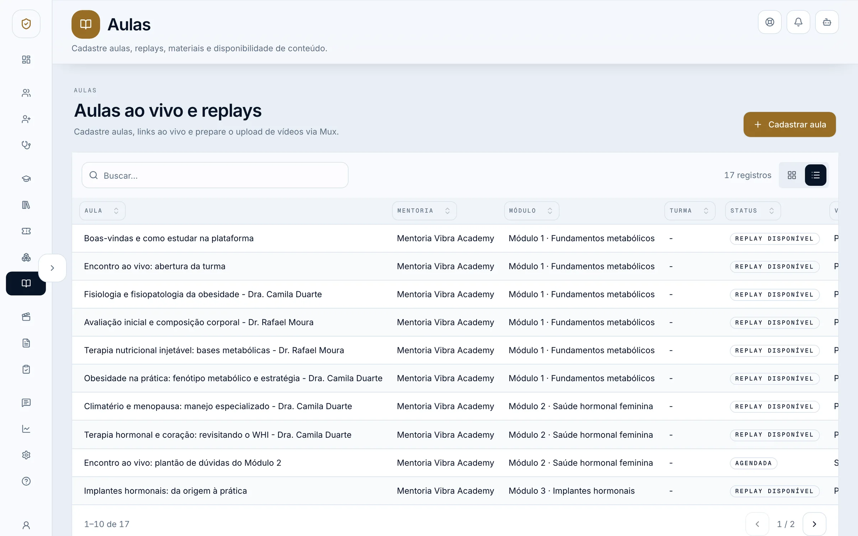
Task: Click the AGENDADA status badge
Action: click(x=753, y=463)
